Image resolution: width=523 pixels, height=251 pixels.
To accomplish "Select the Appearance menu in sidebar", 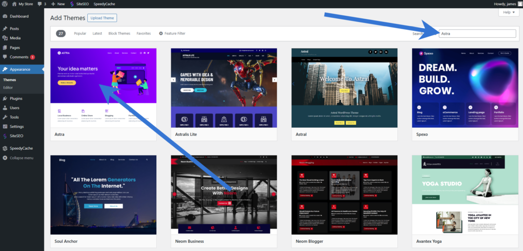I will [22, 69].
